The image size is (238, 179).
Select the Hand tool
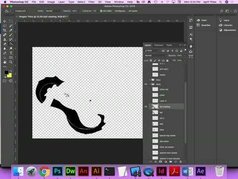(4, 62)
